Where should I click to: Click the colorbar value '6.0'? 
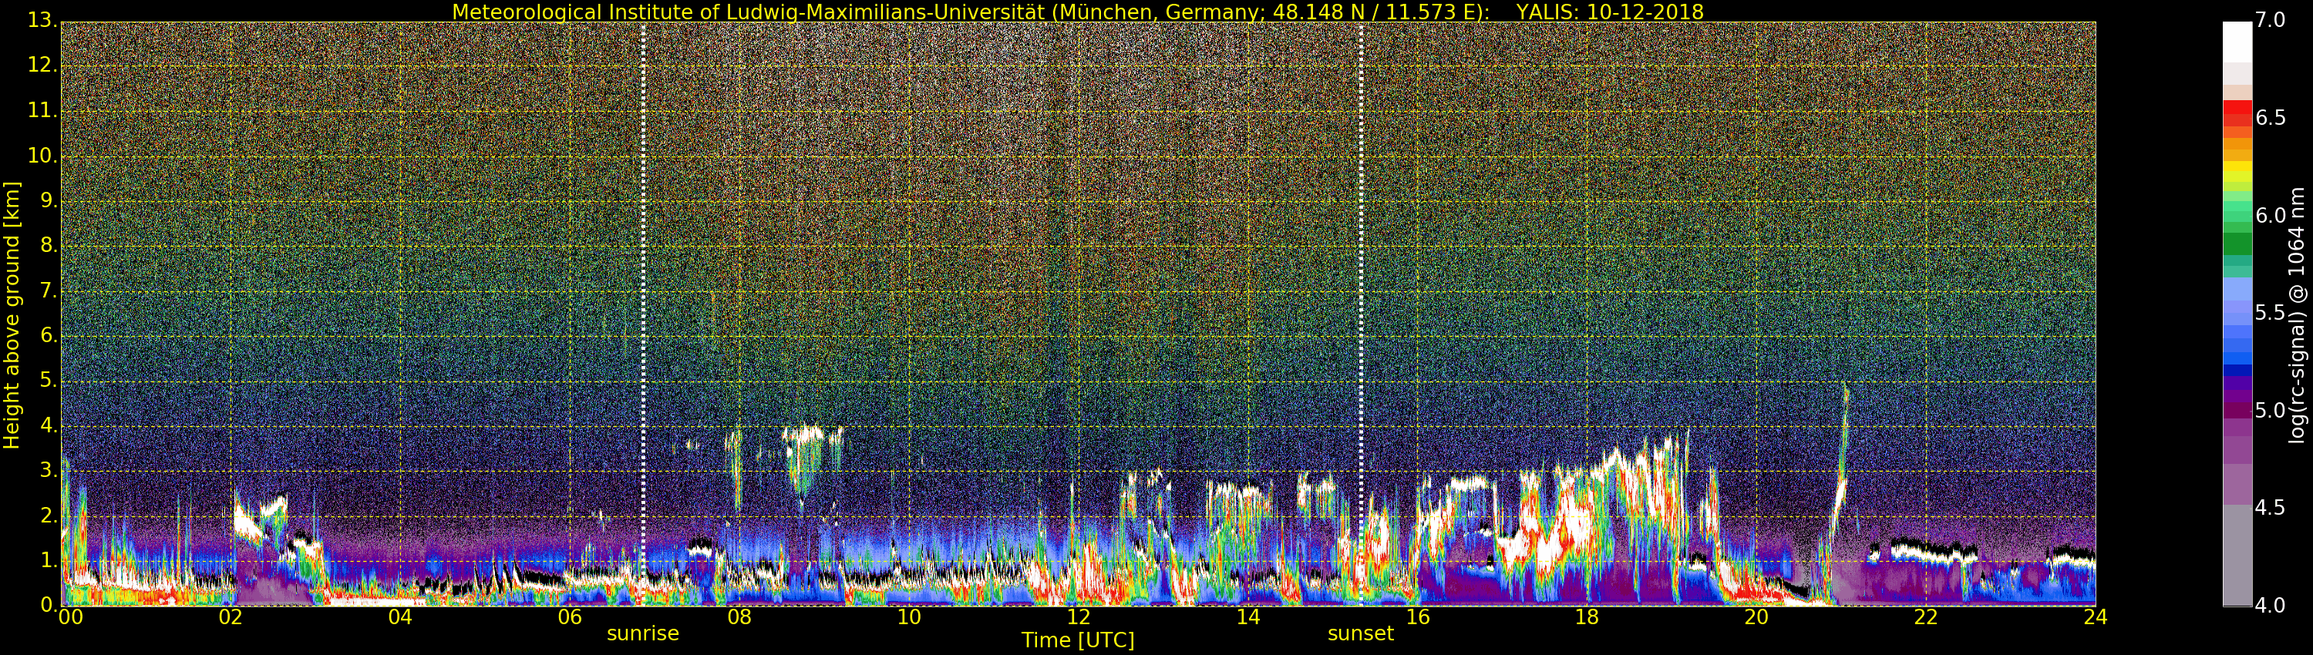2270,215
